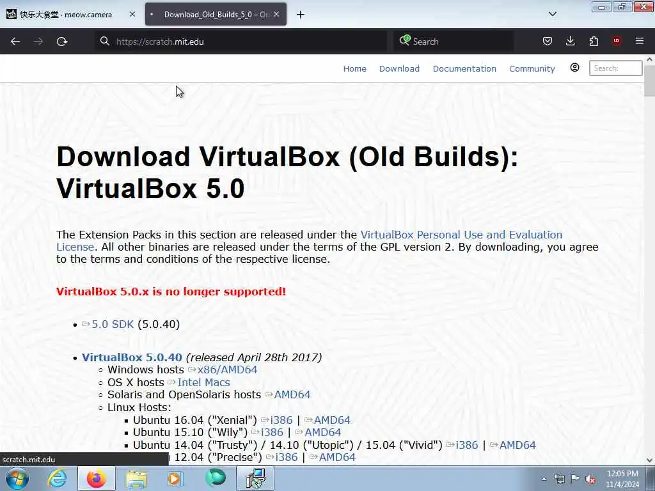Download Ubuntu 14.04 Trusty AMD64 package
Image resolution: width=655 pixels, height=491 pixels.
(x=517, y=445)
